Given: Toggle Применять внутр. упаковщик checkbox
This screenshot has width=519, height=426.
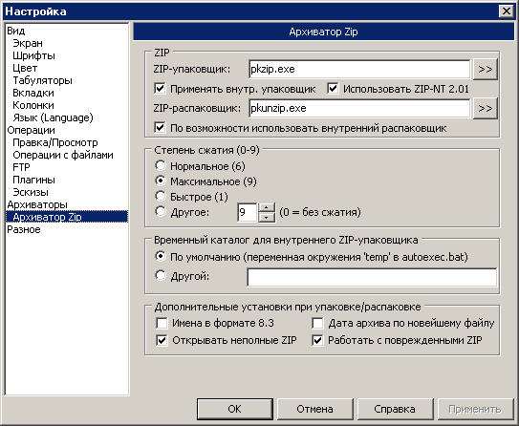Looking at the screenshot, I should point(161,89).
